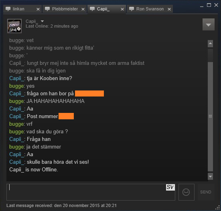The image size is (221, 211).
Task: Close the Capii_ chat tab
Action: [x=122, y=9]
